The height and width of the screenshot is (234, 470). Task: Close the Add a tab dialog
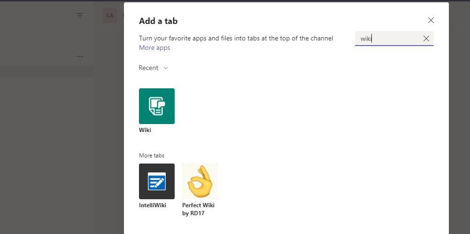click(x=431, y=20)
